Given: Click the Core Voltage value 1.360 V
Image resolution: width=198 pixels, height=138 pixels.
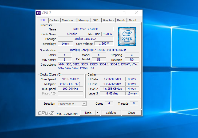Looking at the screenshot, I should coord(104,44).
